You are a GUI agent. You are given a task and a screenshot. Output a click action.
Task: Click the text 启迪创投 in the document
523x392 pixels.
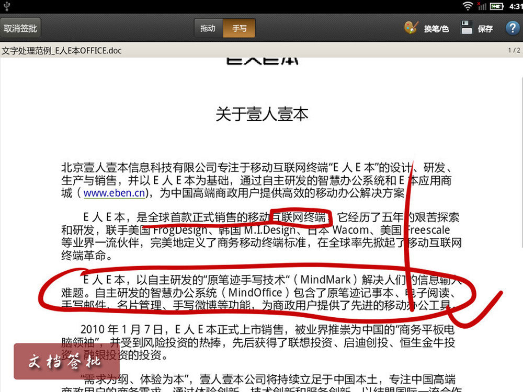(x=366, y=342)
